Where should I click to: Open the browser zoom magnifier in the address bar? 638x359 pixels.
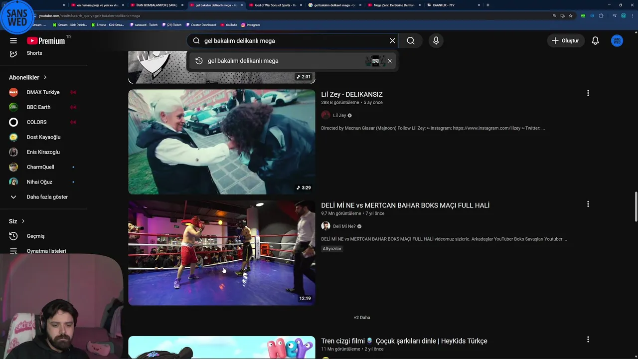point(554,15)
